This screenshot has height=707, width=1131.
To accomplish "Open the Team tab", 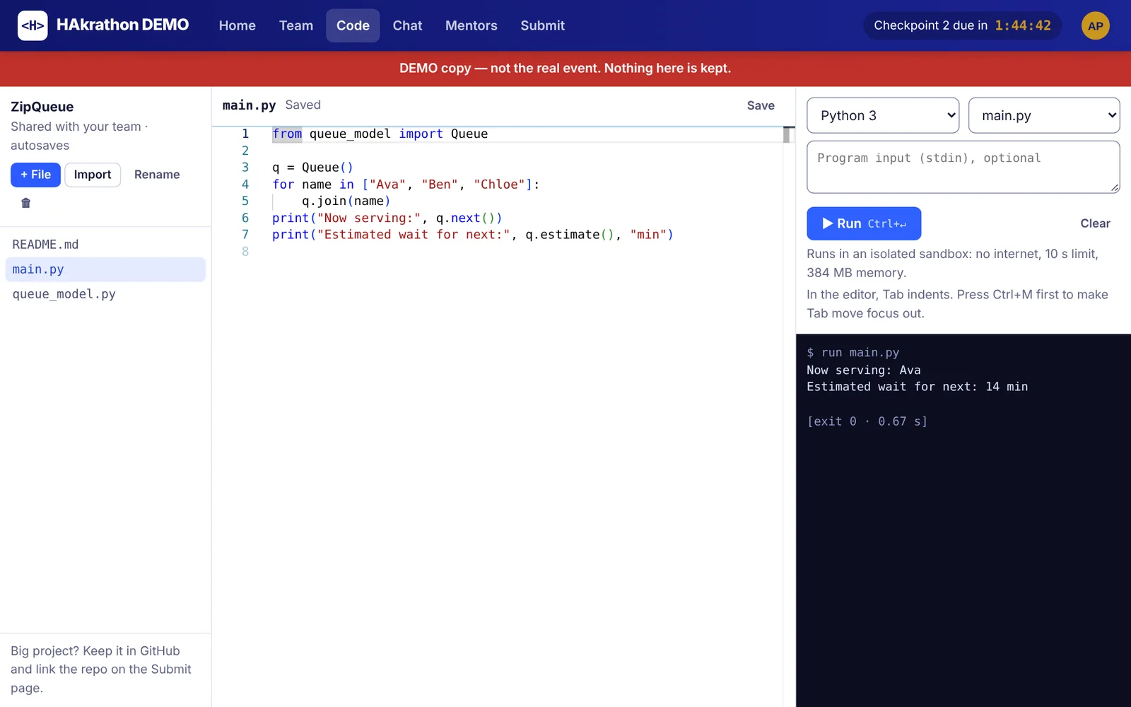I will click(296, 25).
